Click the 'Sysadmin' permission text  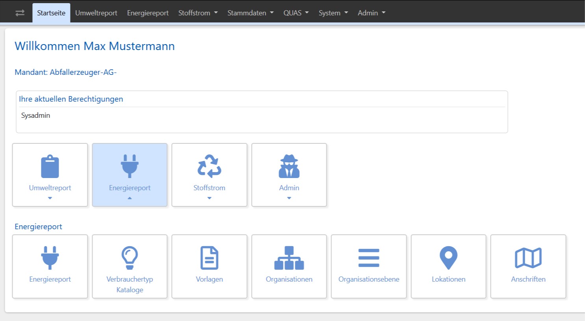point(35,115)
